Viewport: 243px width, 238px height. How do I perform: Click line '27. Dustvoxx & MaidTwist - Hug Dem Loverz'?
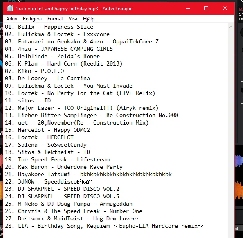pos(72,218)
